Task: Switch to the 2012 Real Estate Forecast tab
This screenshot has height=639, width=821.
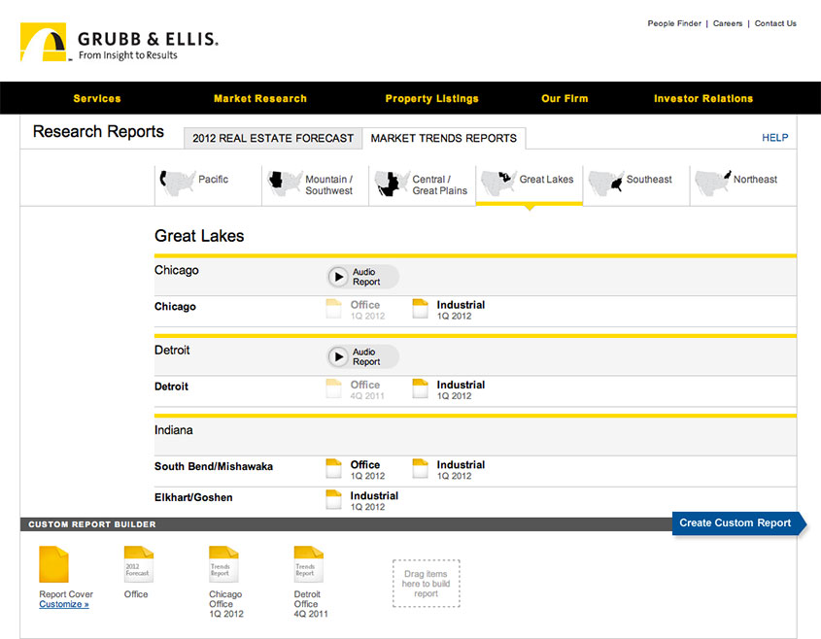Action: [273, 138]
